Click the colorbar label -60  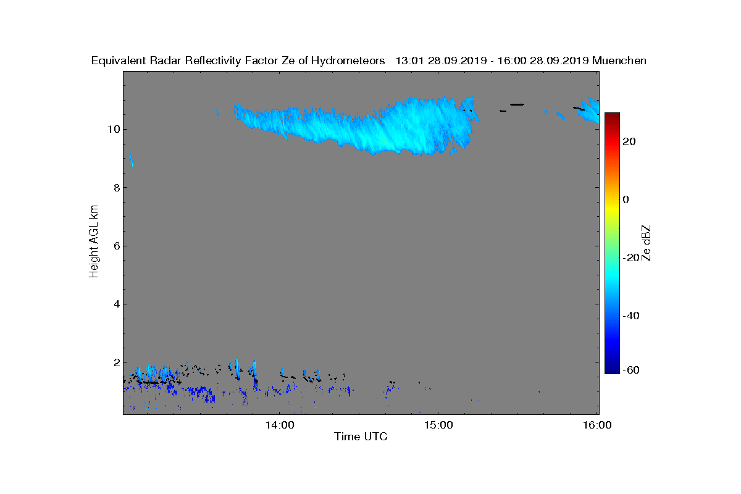pos(631,369)
